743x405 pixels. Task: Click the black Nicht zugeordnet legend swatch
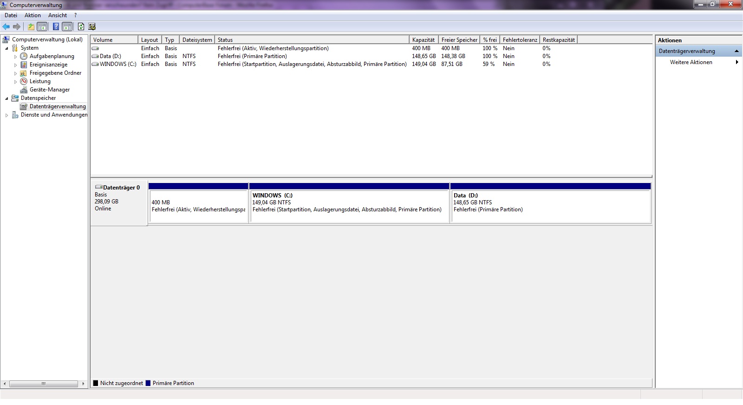96,383
